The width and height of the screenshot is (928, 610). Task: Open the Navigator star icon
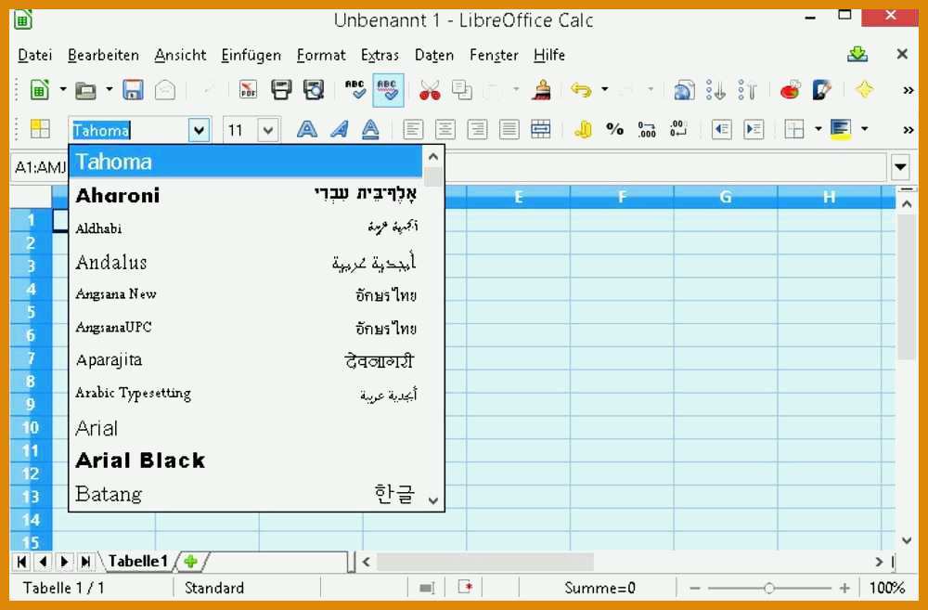[864, 90]
